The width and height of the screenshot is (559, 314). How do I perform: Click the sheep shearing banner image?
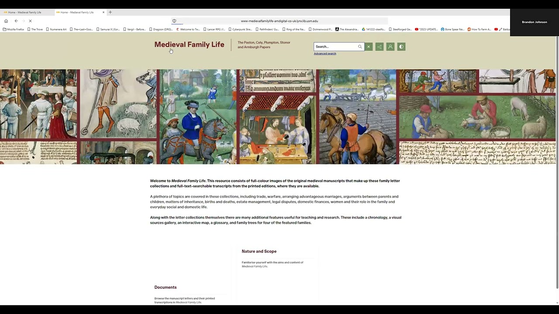point(477,117)
